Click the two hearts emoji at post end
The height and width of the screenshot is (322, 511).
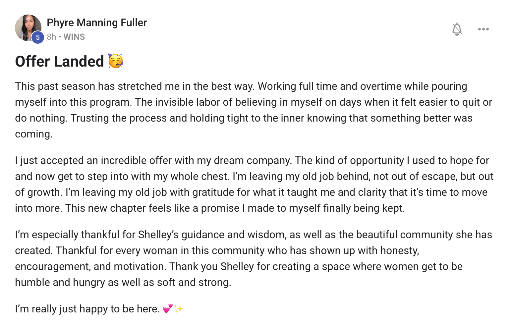(168, 309)
